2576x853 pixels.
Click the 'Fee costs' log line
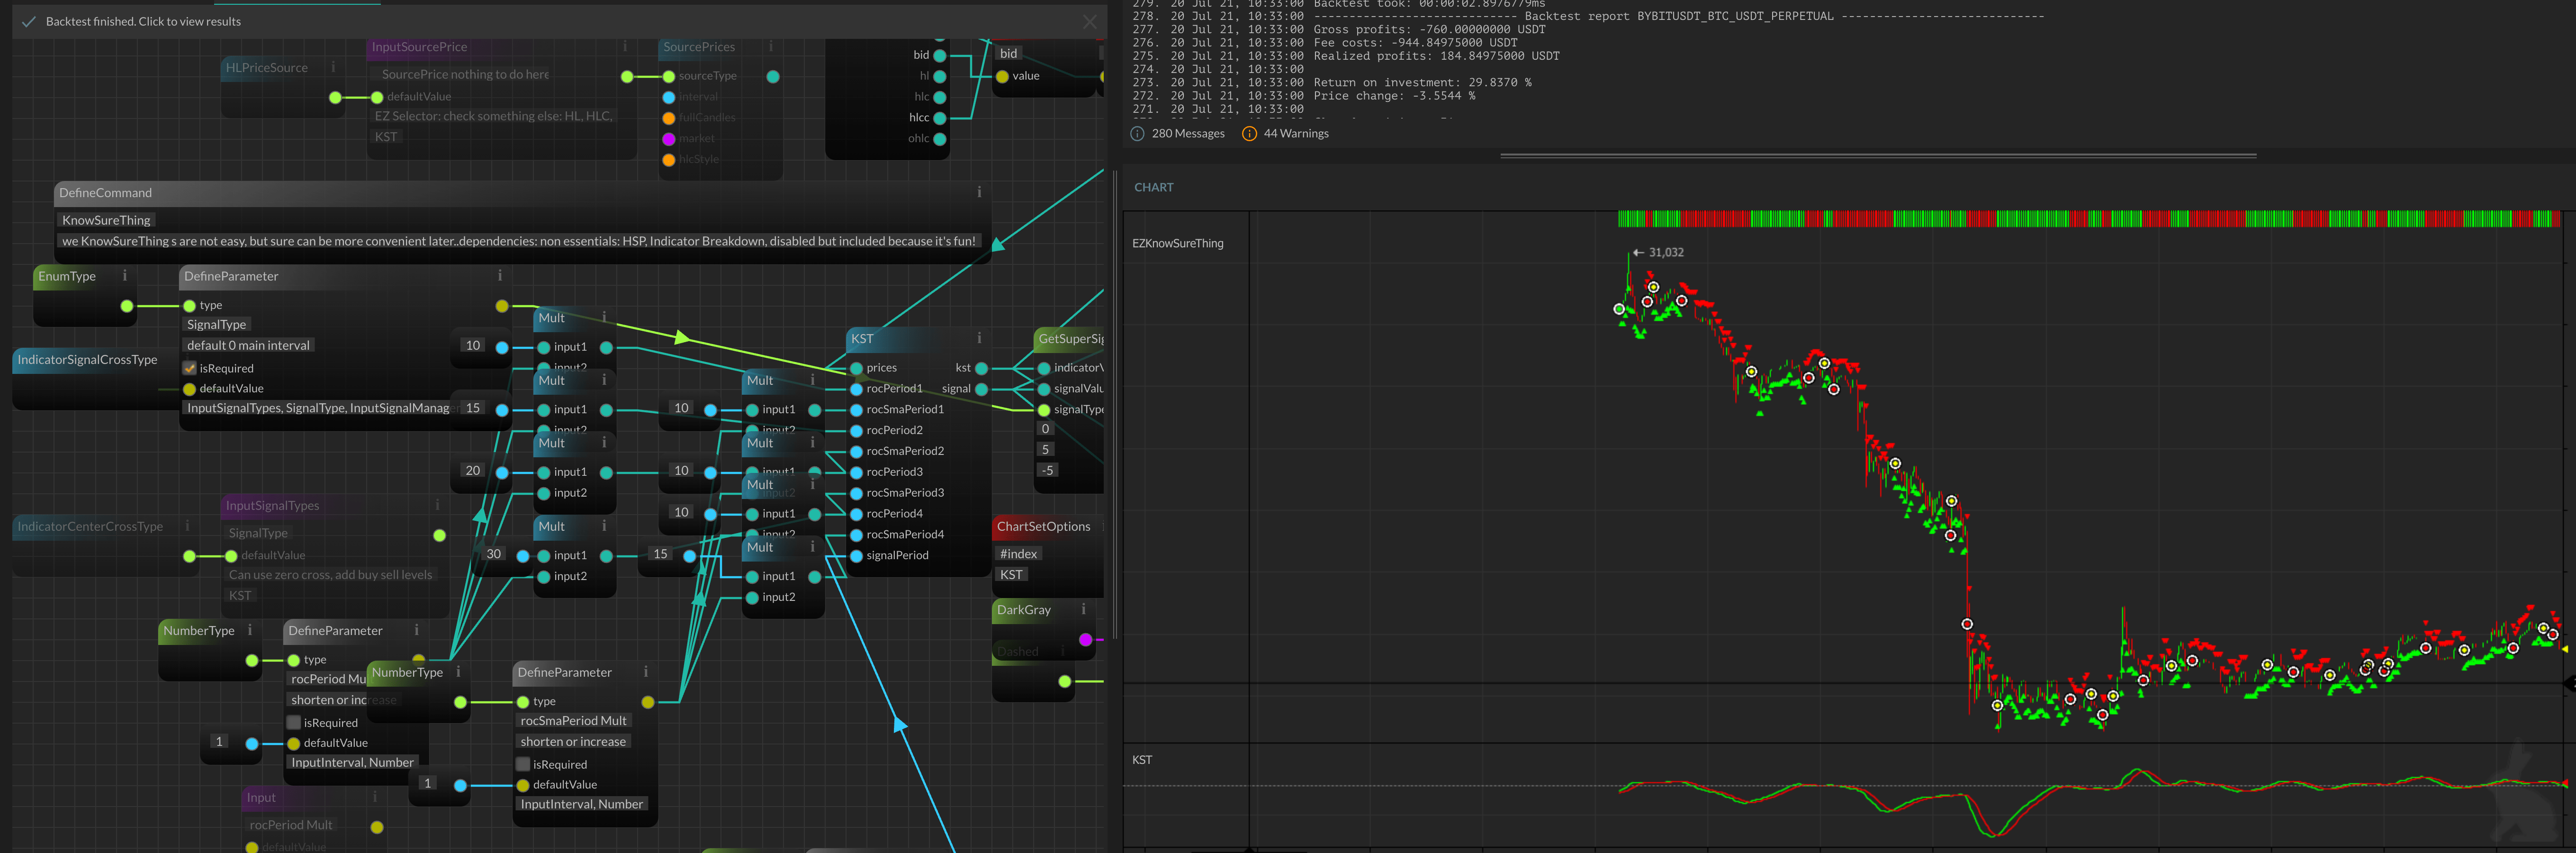1415,43
